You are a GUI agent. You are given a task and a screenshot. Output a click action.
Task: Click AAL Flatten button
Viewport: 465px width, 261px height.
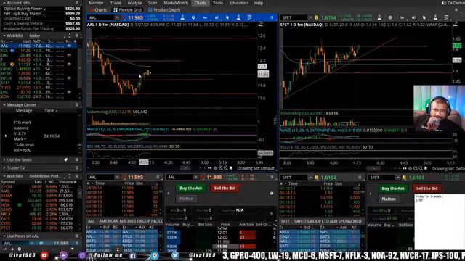tap(187, 199)
